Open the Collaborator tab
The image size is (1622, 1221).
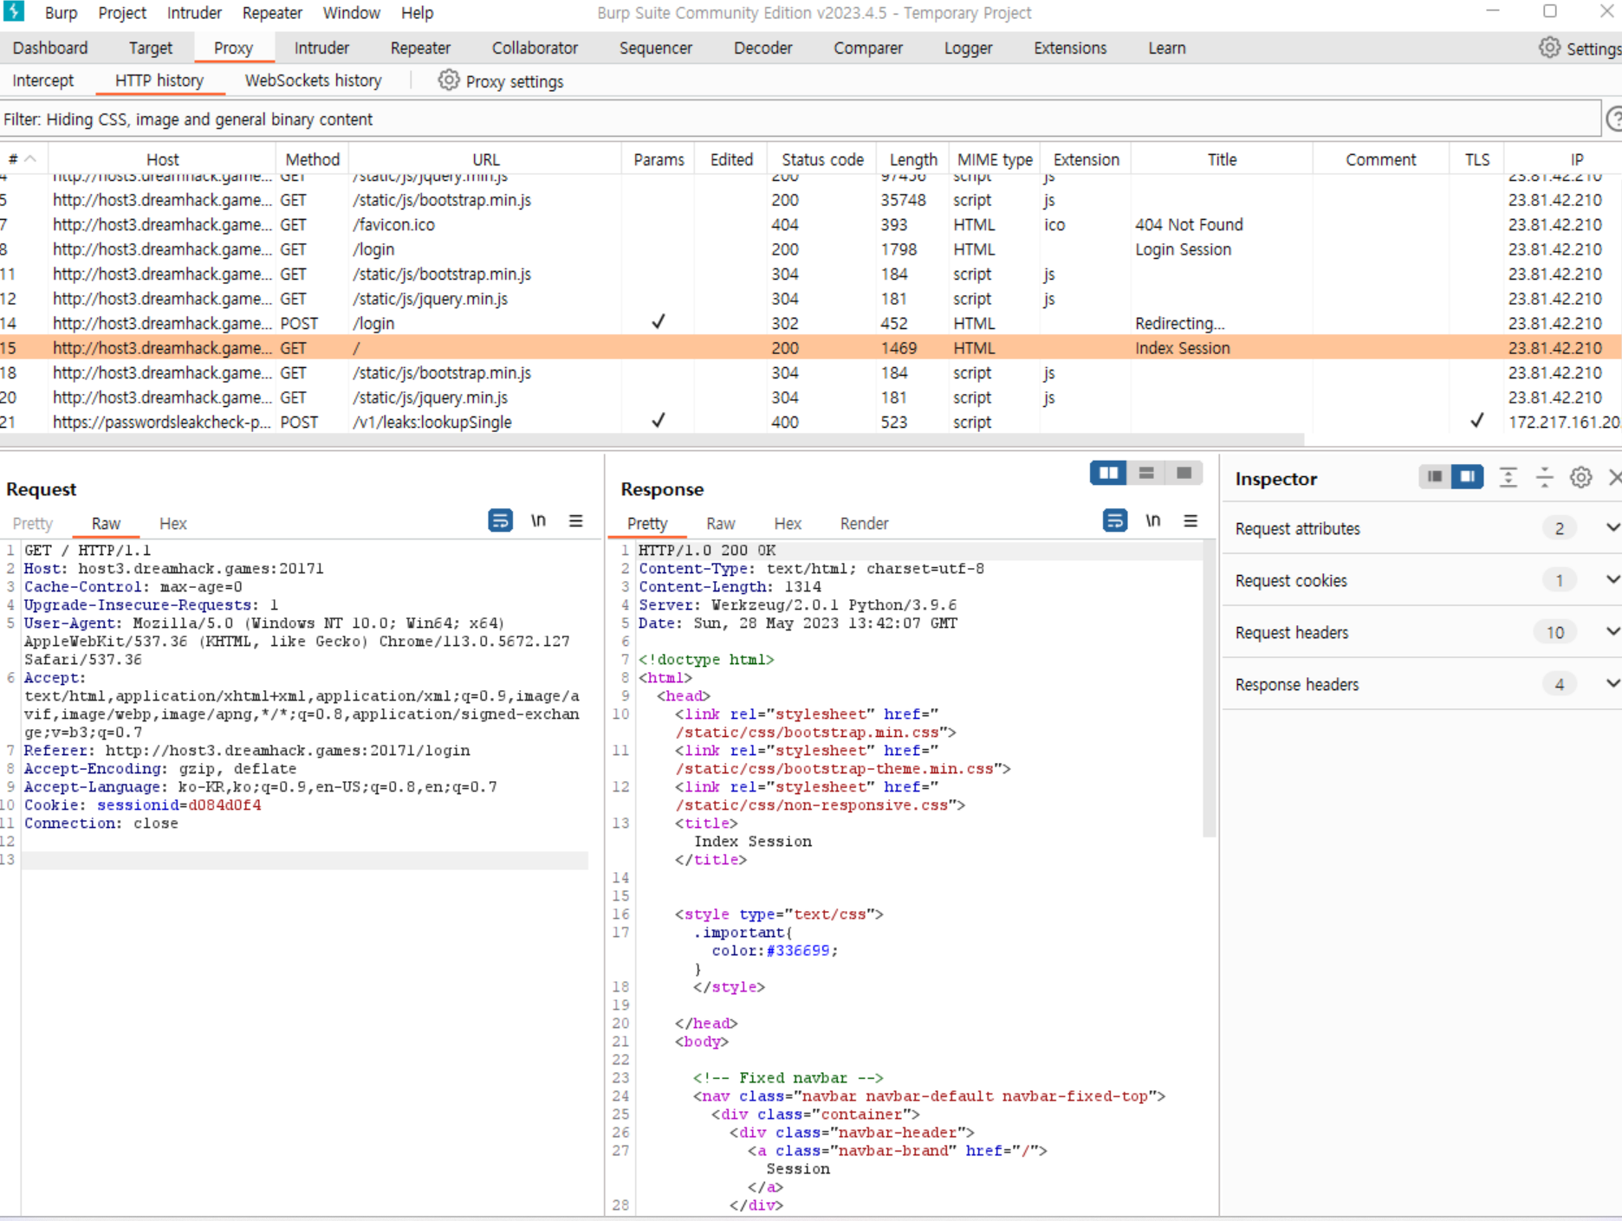coord(535,48)
